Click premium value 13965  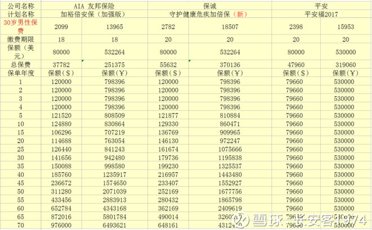[114, 26]
